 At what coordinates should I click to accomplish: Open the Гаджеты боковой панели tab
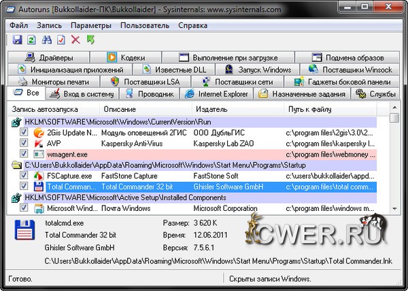(x=342, y=82)
